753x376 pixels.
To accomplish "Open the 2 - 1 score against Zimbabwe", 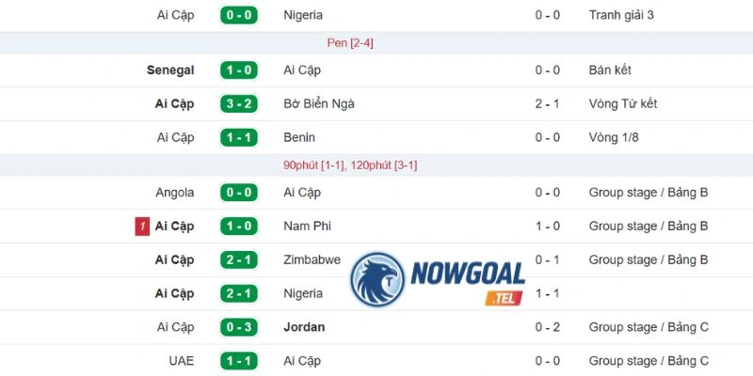I will tap(239, 260).
